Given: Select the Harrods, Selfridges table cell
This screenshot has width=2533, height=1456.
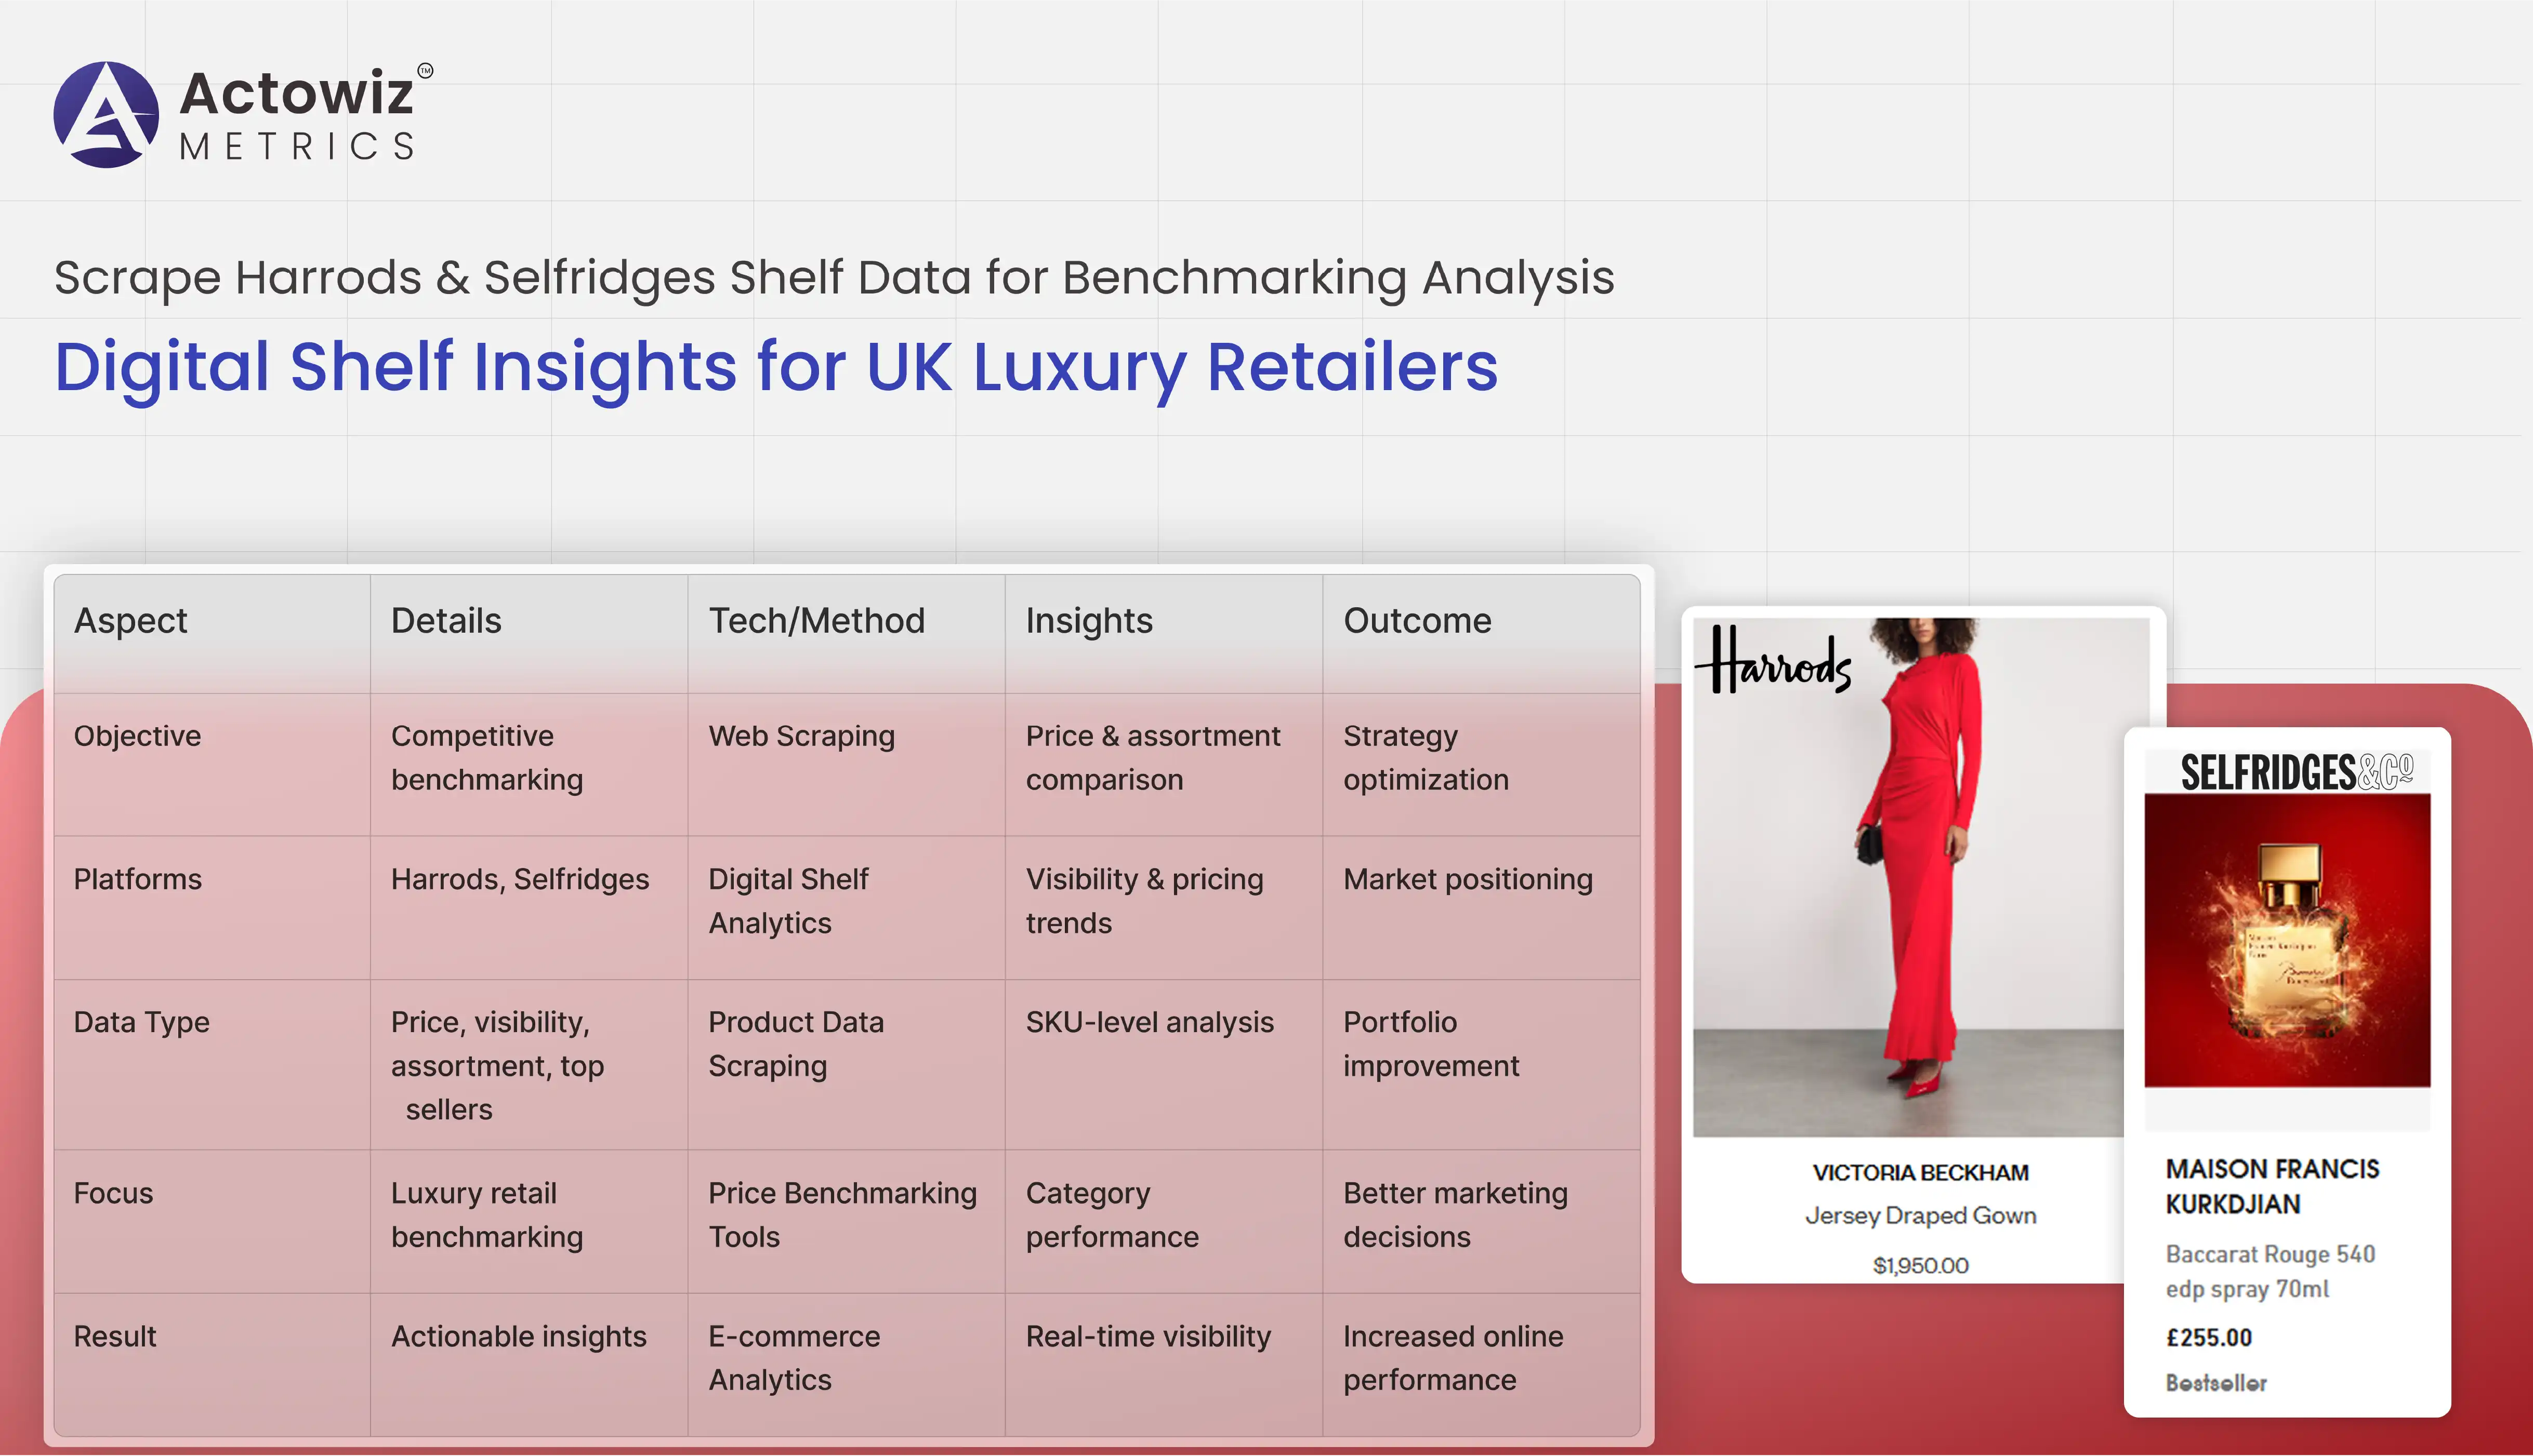Looking at the screenshot, I should pos(519,879).
